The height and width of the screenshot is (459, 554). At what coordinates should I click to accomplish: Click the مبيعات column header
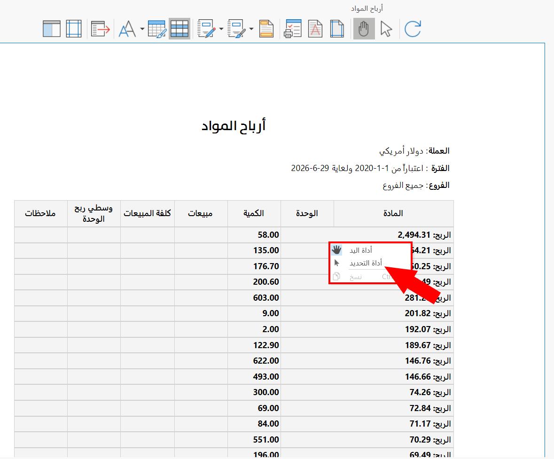(201, 213)
